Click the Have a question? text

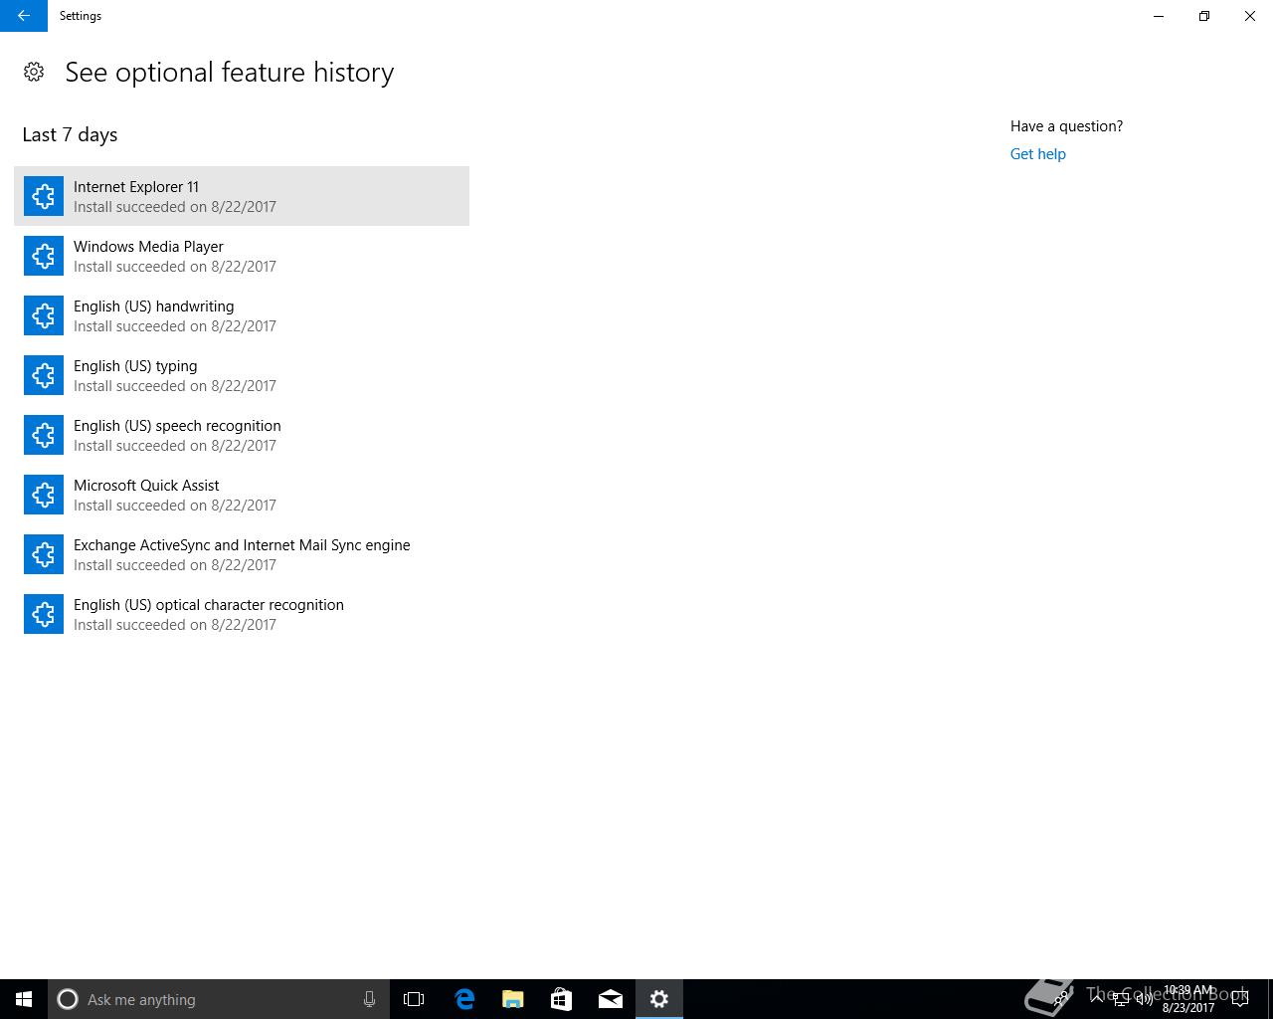coord(1066,126)
